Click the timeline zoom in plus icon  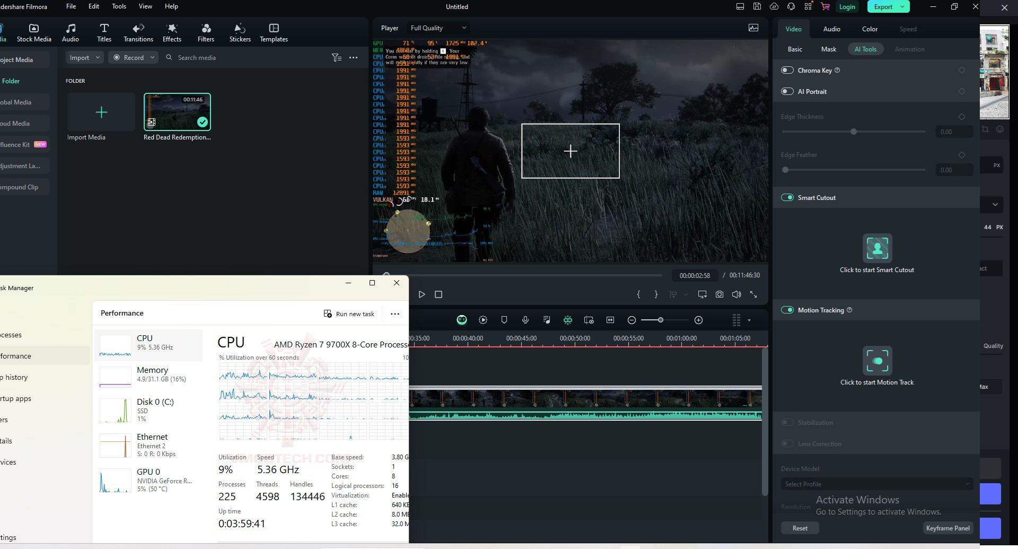point(698,320)
